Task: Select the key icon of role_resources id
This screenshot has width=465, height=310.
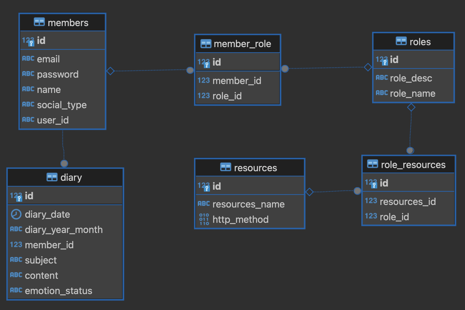Action: tap(371, 184)
